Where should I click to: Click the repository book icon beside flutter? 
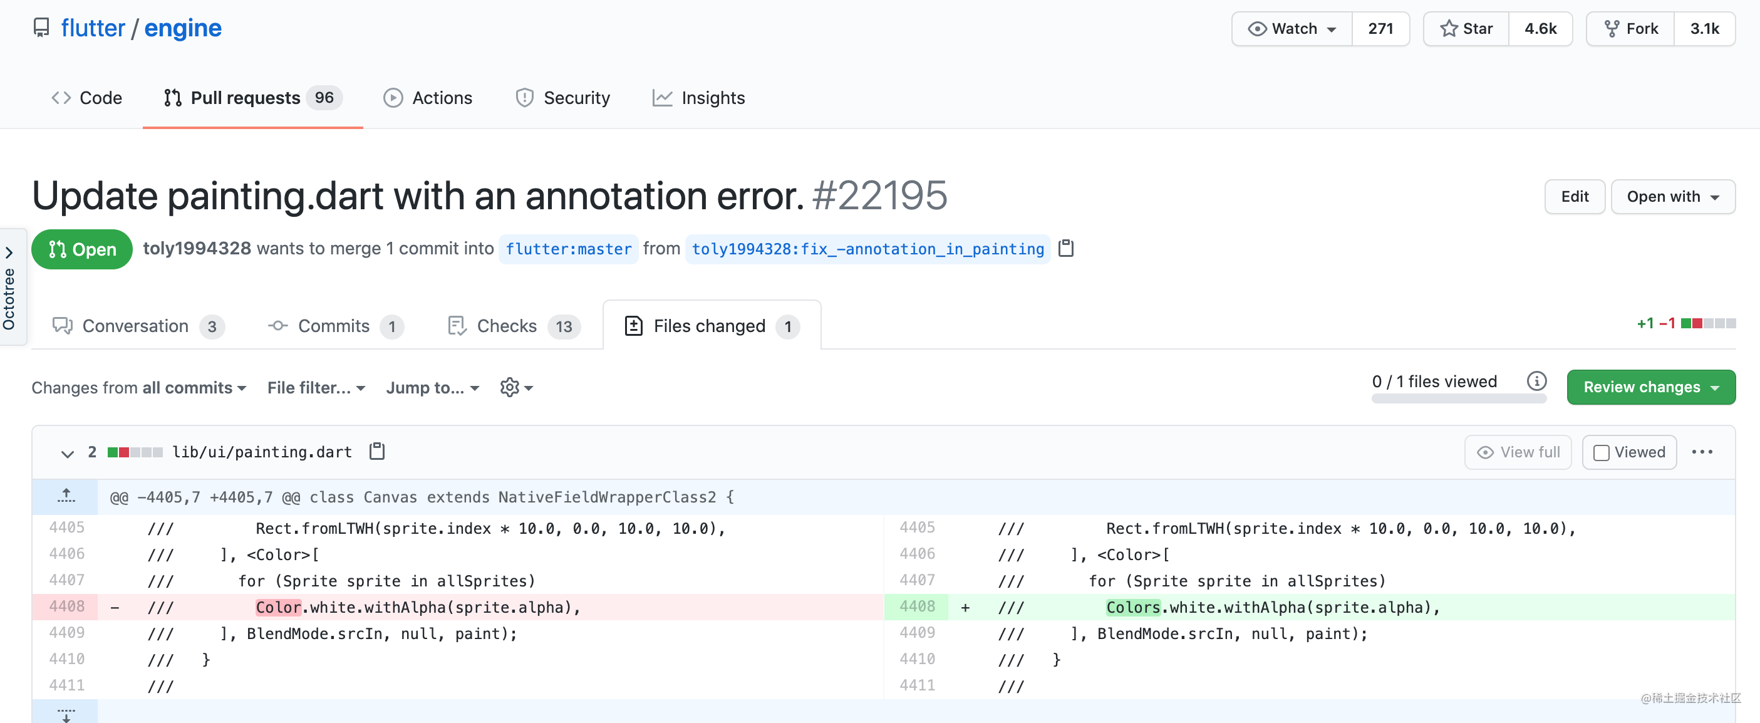42,28
